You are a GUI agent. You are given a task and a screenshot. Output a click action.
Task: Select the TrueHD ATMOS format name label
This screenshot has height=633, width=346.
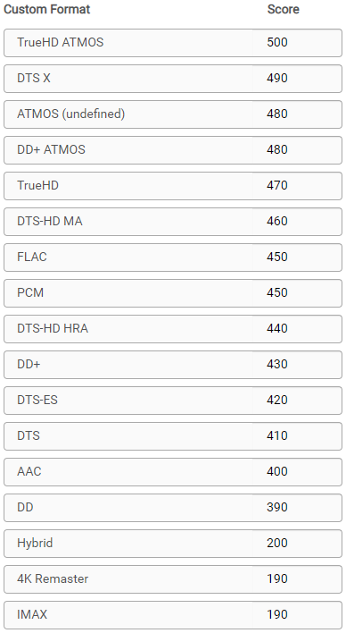coord(61,42)
